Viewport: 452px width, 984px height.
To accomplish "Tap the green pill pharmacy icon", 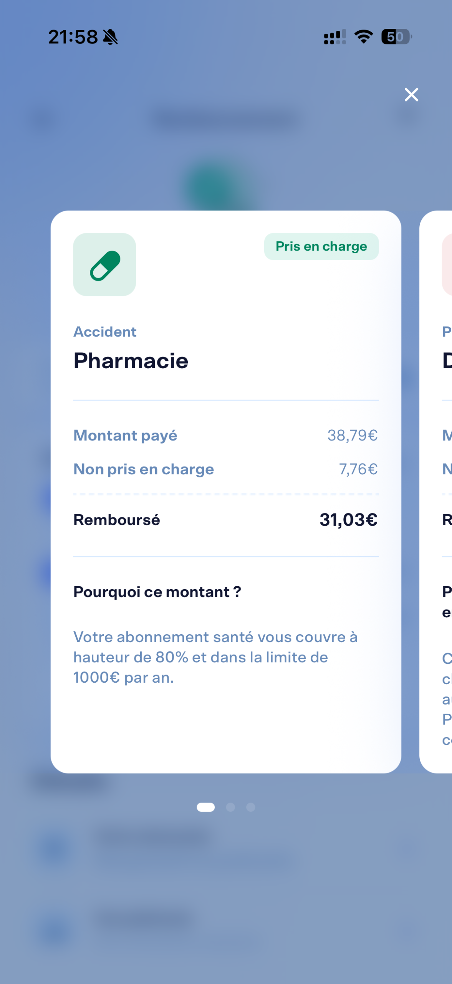I will click(104, 265).
